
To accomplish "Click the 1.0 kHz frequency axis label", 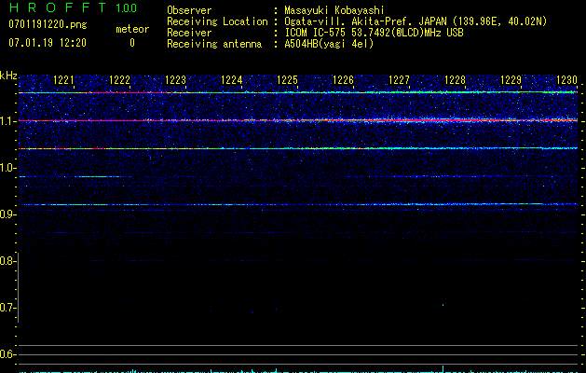I will [7, 168].
